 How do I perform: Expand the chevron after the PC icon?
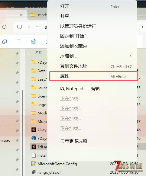tap(29, 27)
